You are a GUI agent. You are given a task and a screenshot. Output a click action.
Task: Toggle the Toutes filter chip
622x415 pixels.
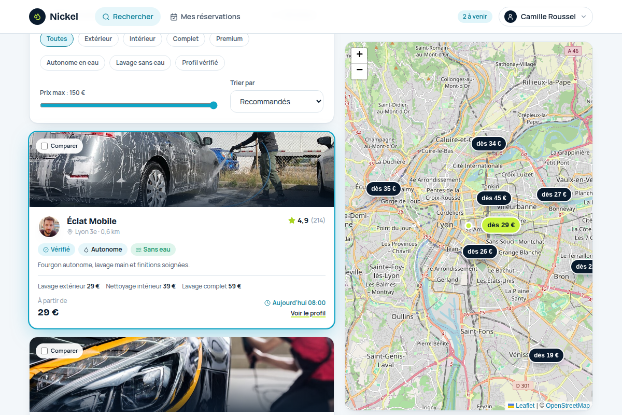click(57, 39)
